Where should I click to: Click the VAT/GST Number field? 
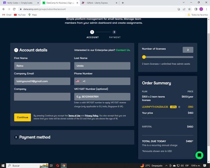(x=102, y=96)
